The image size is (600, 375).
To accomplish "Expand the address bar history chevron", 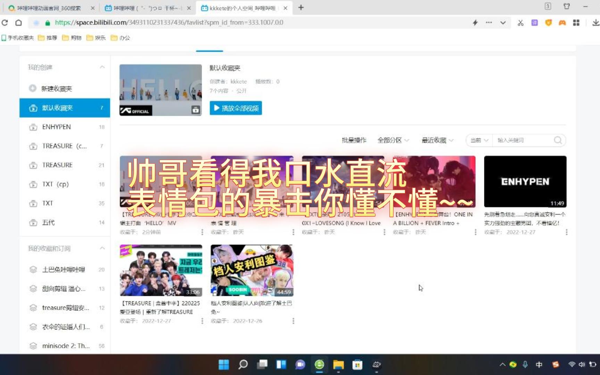I will click(x=503, y=23).
